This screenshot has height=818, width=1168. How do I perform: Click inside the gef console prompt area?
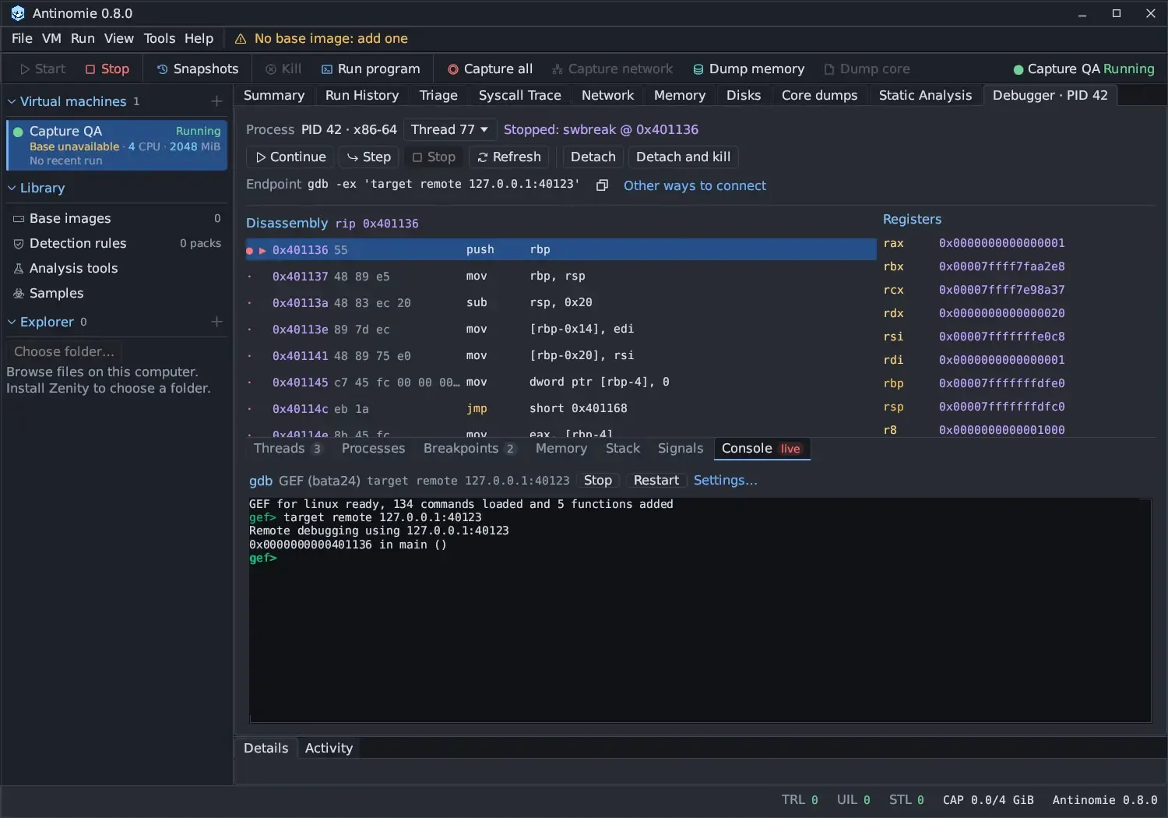click(x=699, y=610)
